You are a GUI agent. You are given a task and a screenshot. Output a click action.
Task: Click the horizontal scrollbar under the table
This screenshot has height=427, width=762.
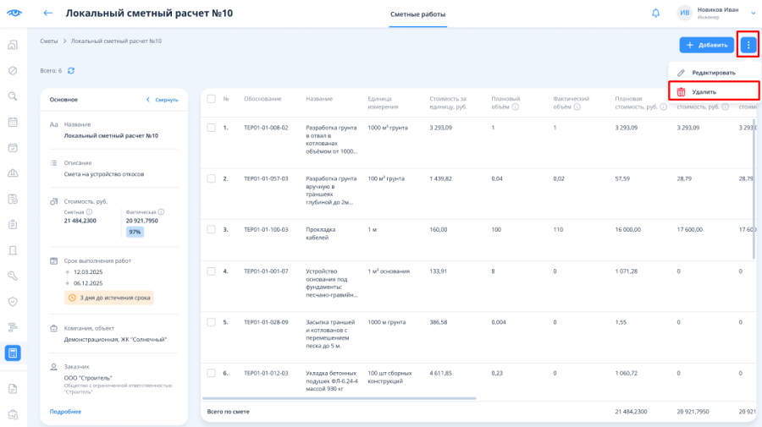coord(340,398)
